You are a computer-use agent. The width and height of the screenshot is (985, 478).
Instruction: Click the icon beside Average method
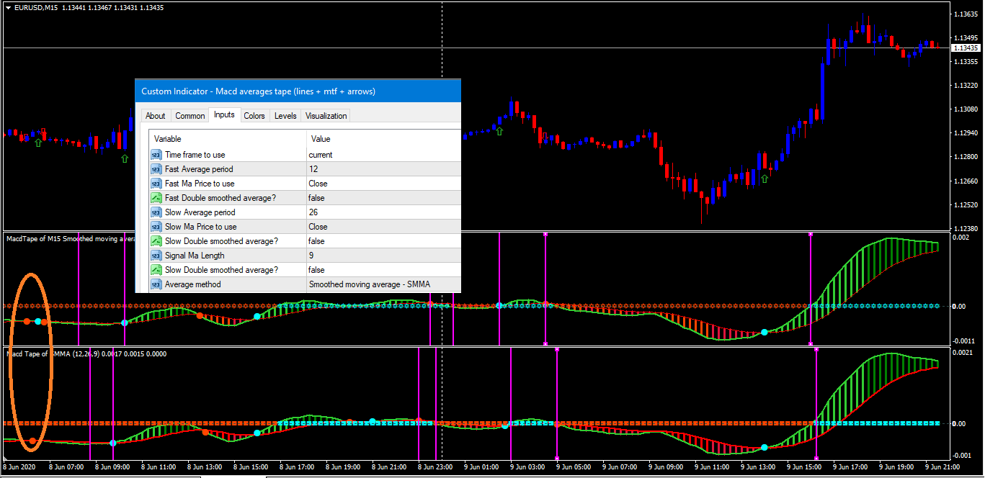(156, 284)
